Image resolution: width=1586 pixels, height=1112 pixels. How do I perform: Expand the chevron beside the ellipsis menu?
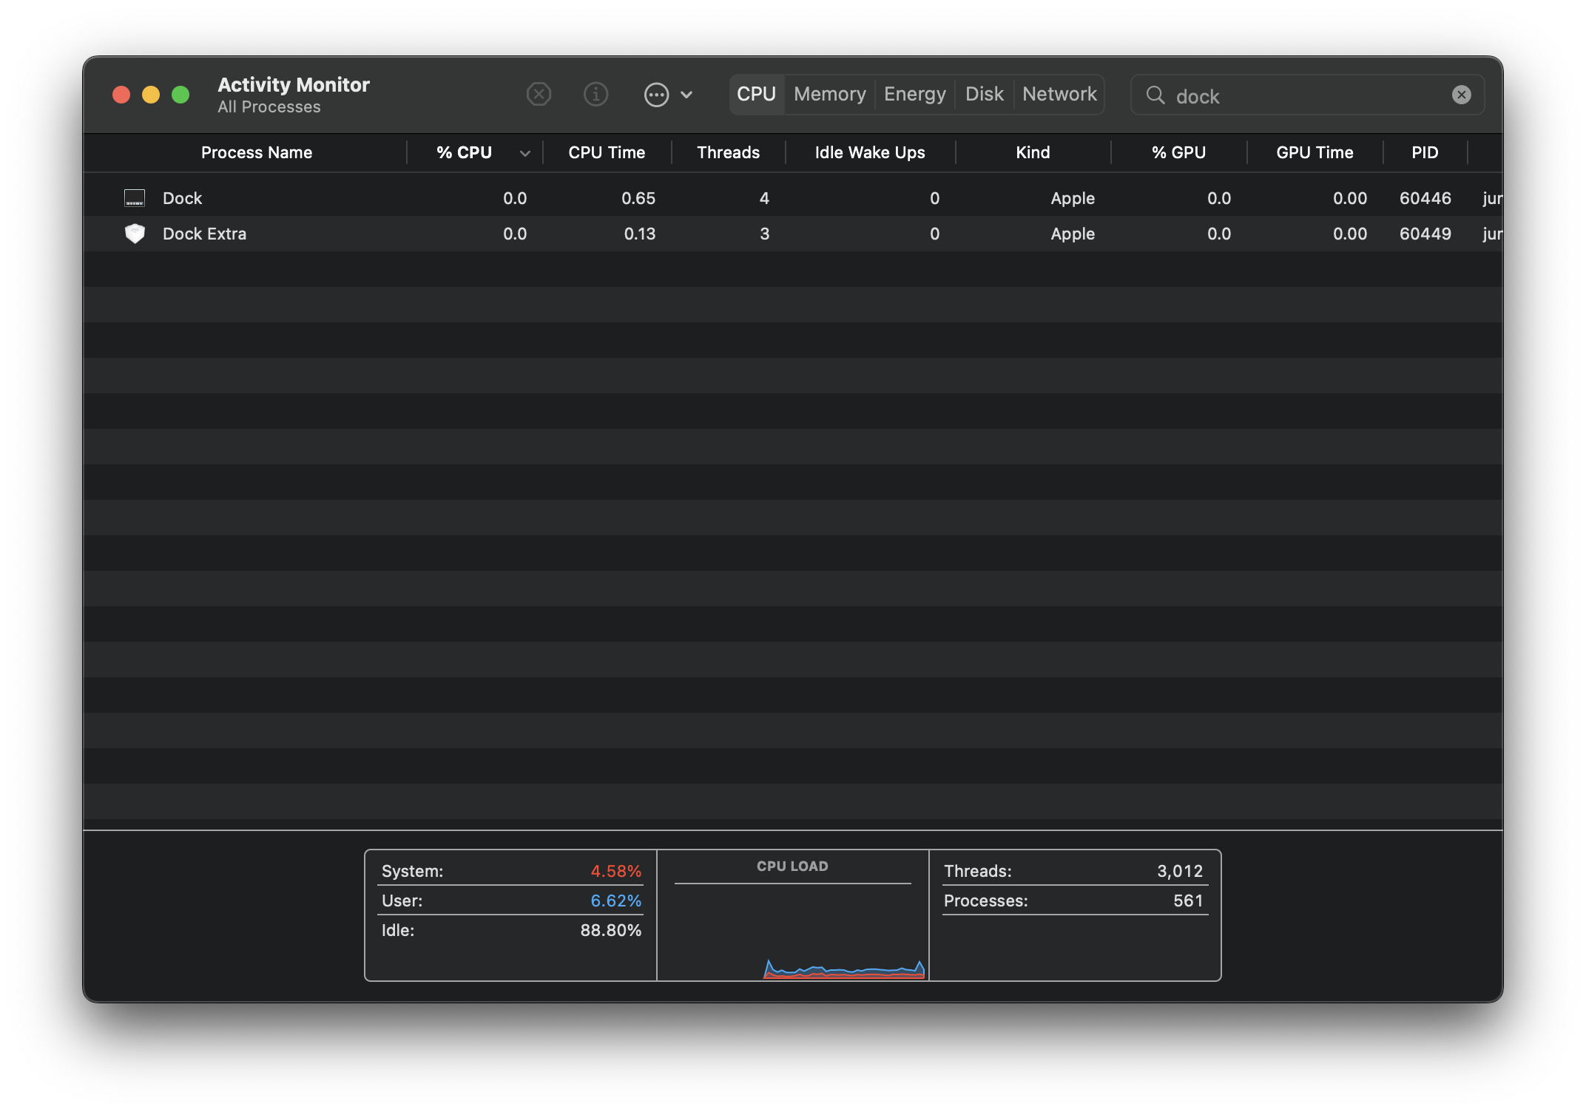click(686, 95)
